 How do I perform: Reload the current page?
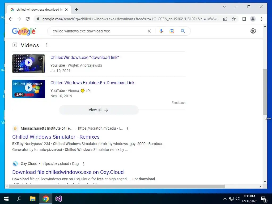(28, 19)
